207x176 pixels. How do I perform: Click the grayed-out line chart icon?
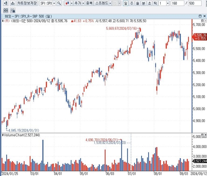(115, 3)
